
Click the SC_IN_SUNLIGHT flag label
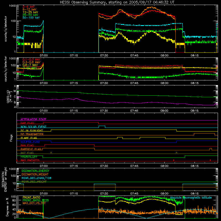pos(32,130)
